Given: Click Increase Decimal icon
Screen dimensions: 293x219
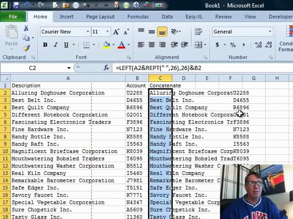Looking at the screenshot, I should 259,45.
